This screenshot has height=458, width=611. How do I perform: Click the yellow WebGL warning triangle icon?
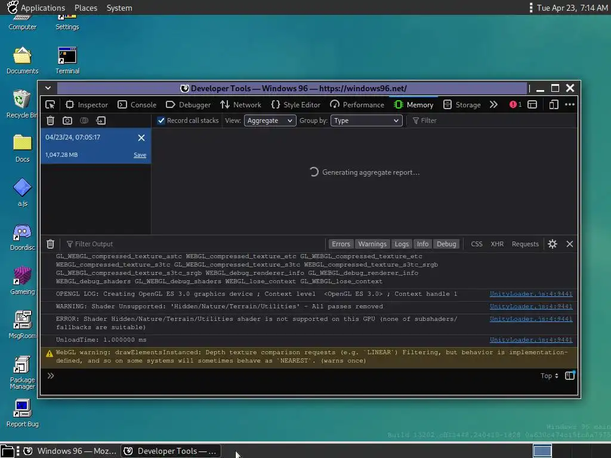coord(50,353)
